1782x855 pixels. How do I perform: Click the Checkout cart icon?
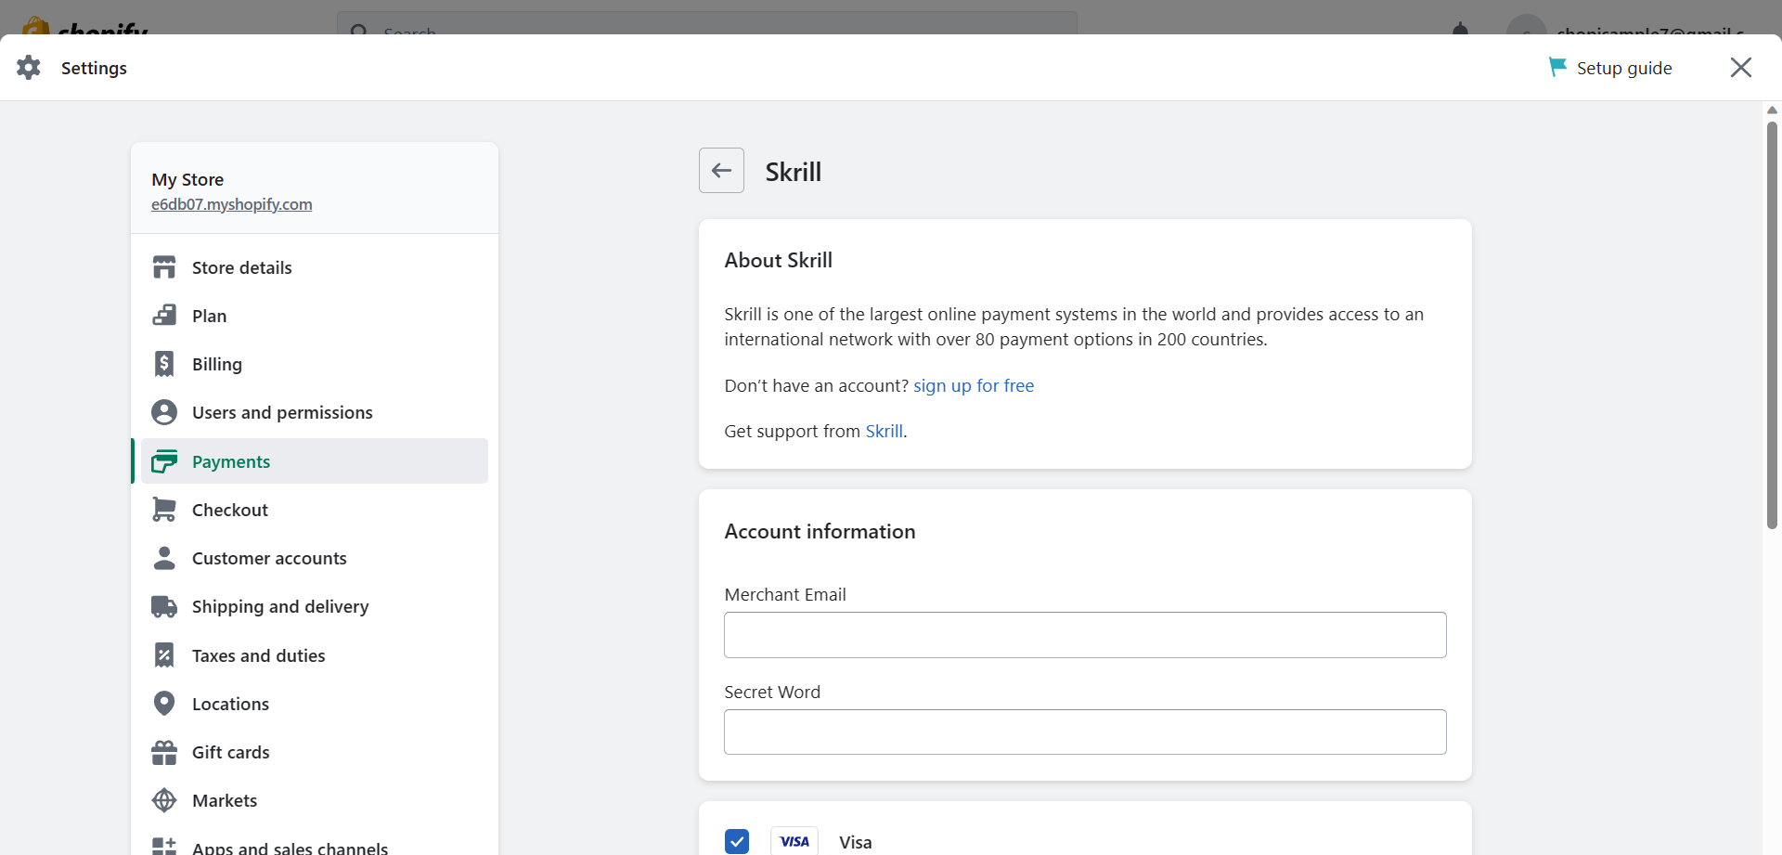point(164,510)
